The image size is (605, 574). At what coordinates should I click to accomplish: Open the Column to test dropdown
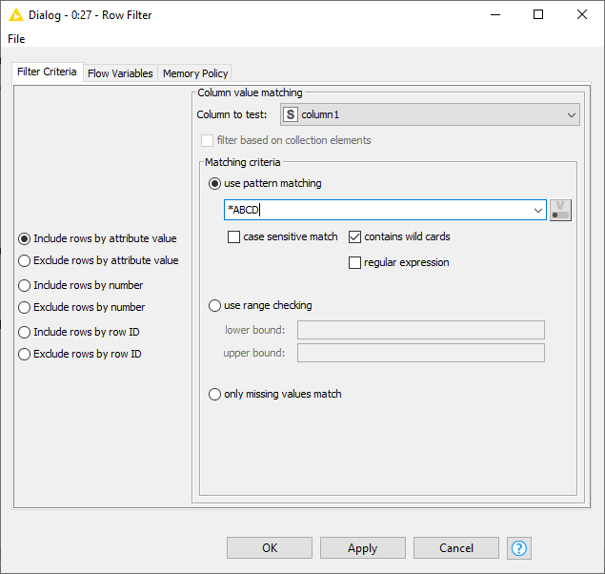(431, 114)
